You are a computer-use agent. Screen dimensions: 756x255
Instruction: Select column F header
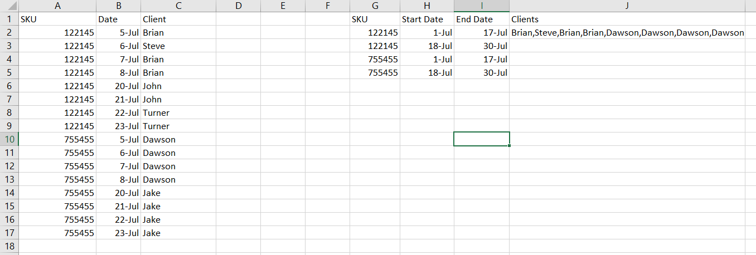click(328, 6)
